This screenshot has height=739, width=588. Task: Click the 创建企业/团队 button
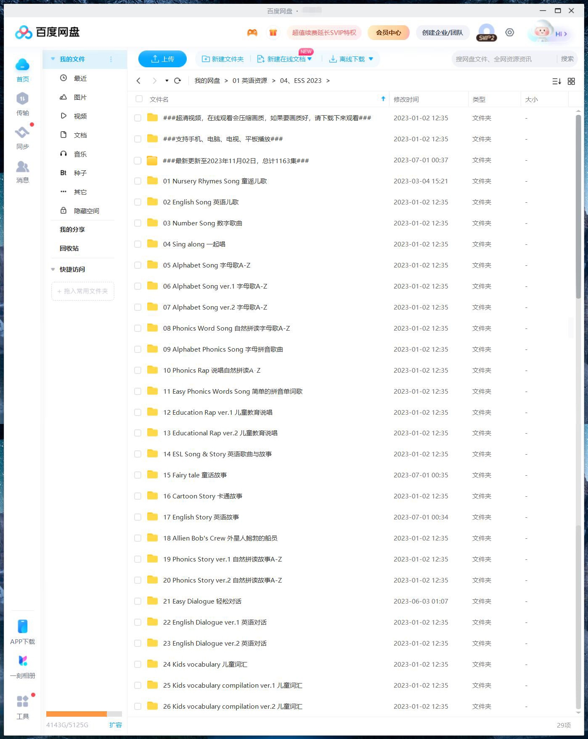click(x=442, y=32)
